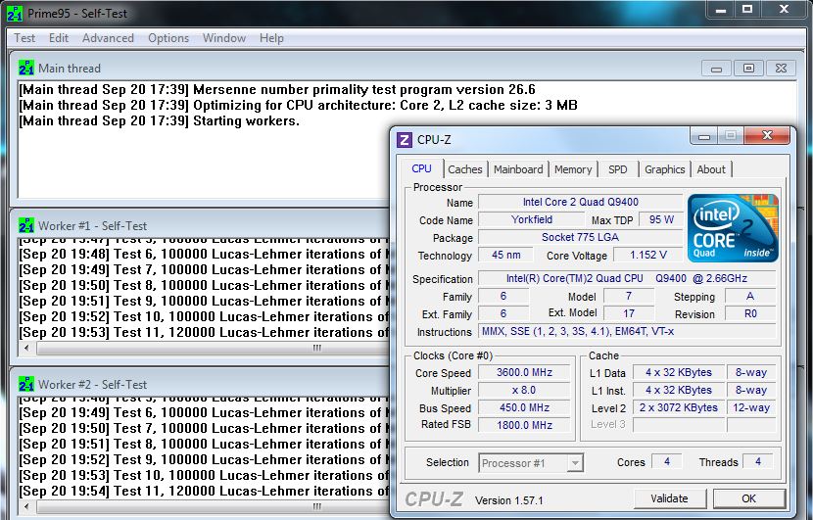Click the Threads count value field
This screenshot has height=520, width=813.
tap(758, 461)
